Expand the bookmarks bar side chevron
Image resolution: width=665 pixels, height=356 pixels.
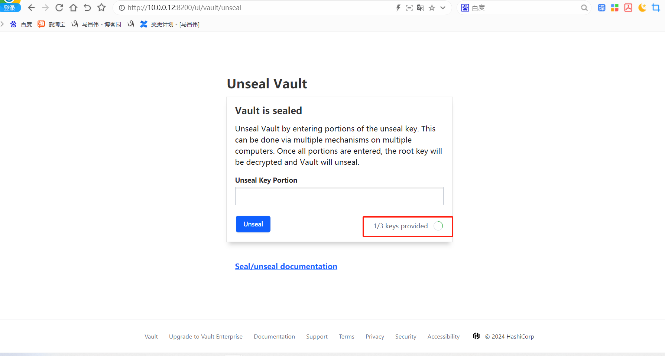[x=2, y=24]
